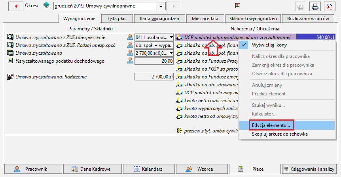Image resolution: width=341 pixels, height=177 pixels.
Task: Click the Dane Kadrowe bottom button
Action: point(93,169)
